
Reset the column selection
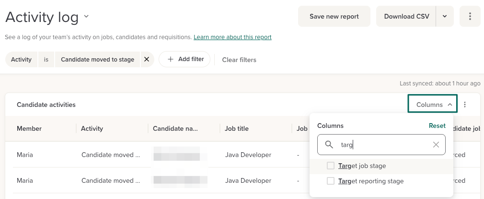[437, 126]
